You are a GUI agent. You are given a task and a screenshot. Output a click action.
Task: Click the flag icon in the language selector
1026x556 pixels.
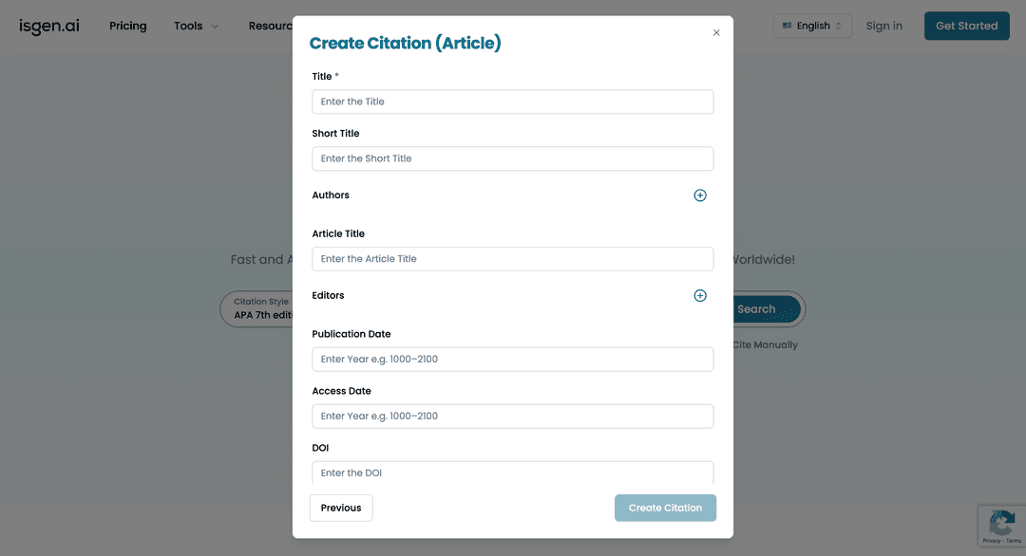(x=786, y=26)
